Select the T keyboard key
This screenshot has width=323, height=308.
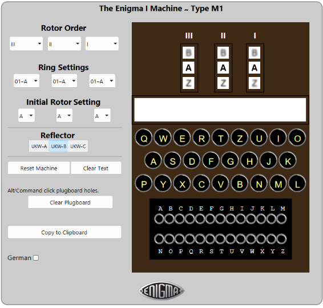tap(220, 137)
